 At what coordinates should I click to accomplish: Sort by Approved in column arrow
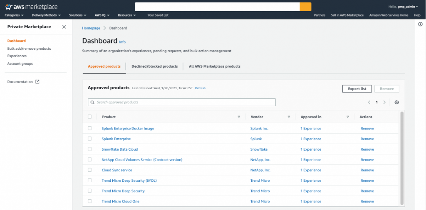(x=347, y=117)
